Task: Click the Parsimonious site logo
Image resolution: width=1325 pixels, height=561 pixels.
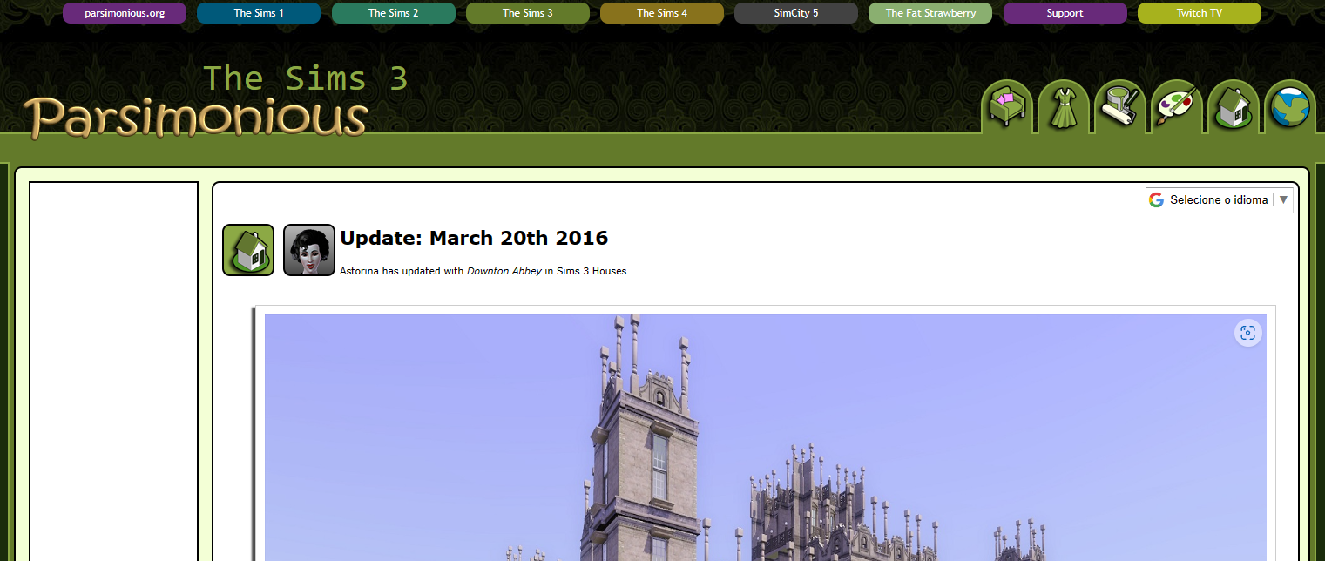Action: point(196,118)
